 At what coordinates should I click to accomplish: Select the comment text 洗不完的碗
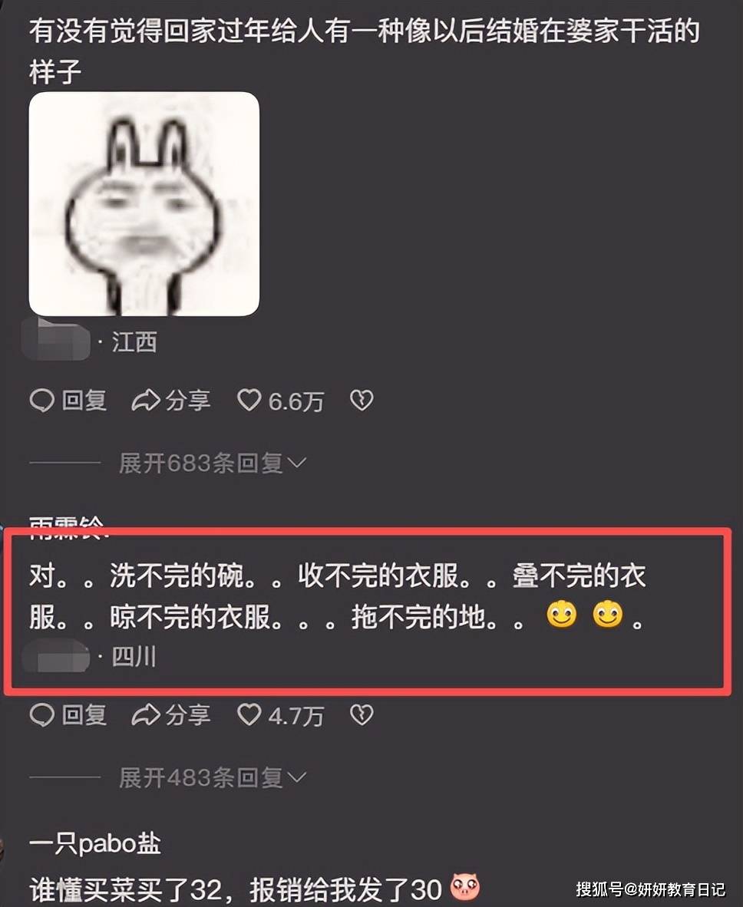(177, 576)
